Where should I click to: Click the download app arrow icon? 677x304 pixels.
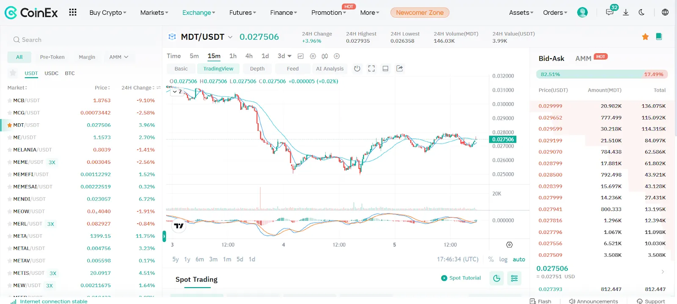click(x=626, y=12)
